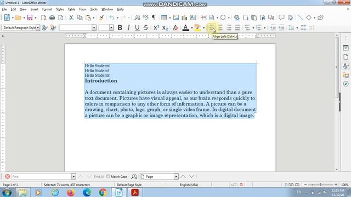This screenshot has width=351, height=197.
Task: Save the document with the Save icon
Action: pos(30,18)
